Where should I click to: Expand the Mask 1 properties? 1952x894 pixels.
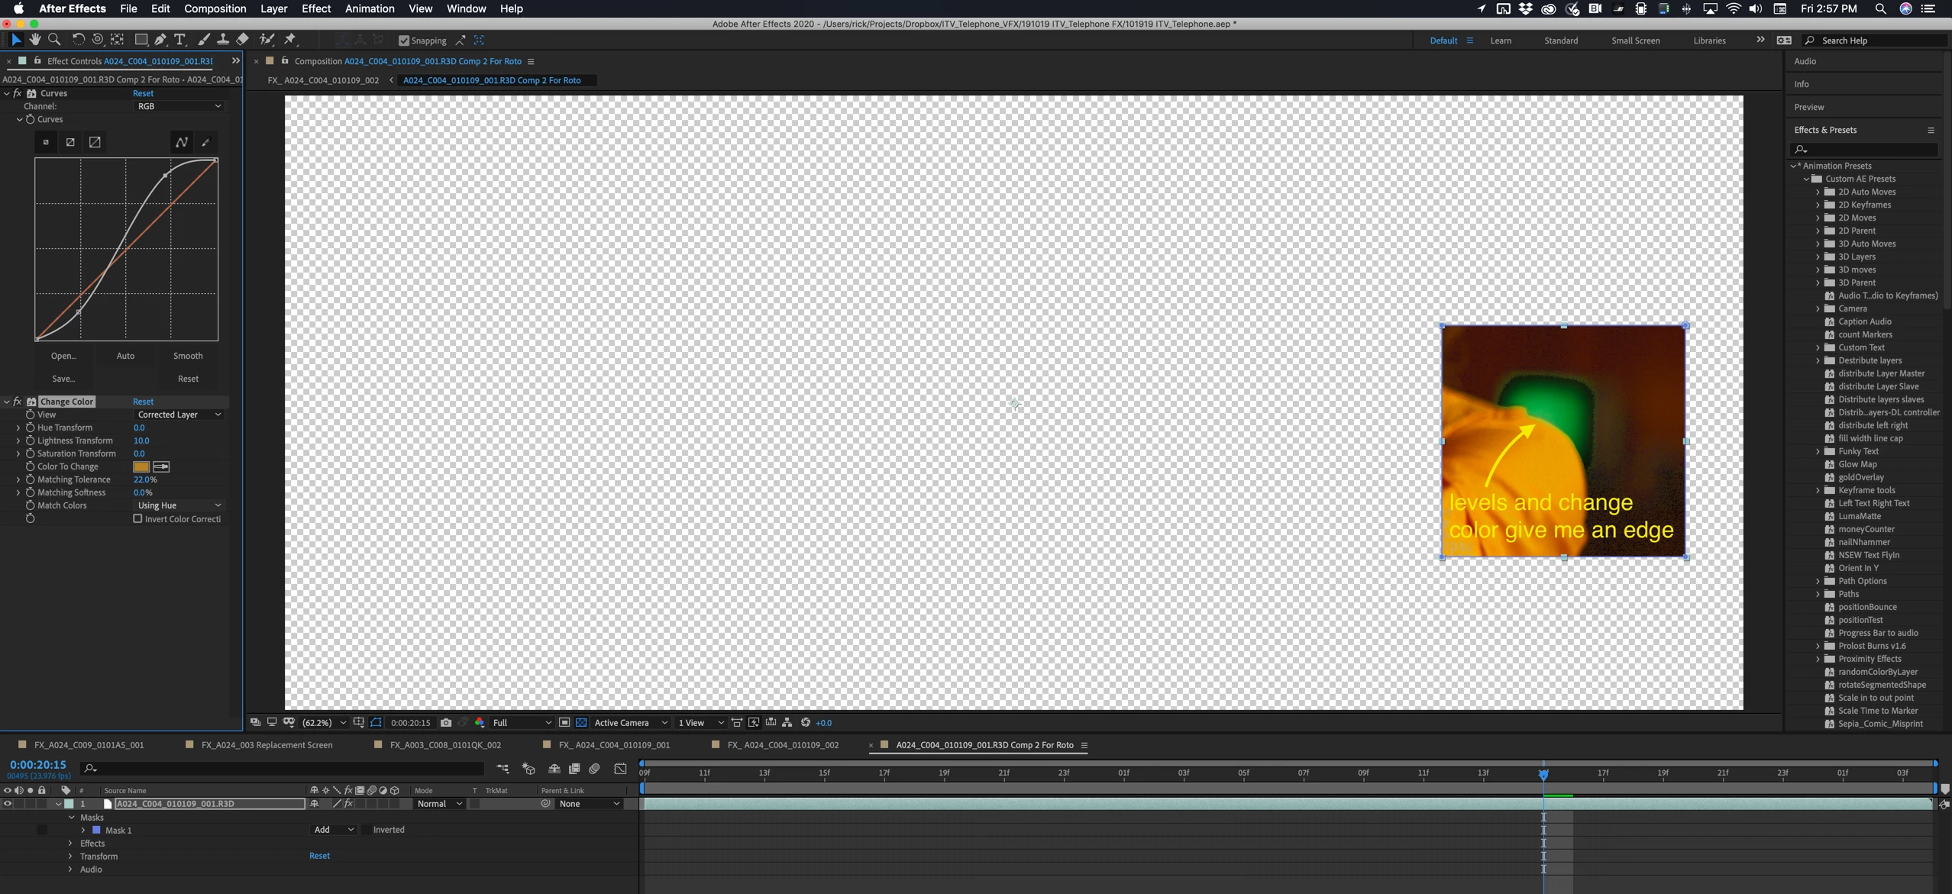(x=83, y=830)
